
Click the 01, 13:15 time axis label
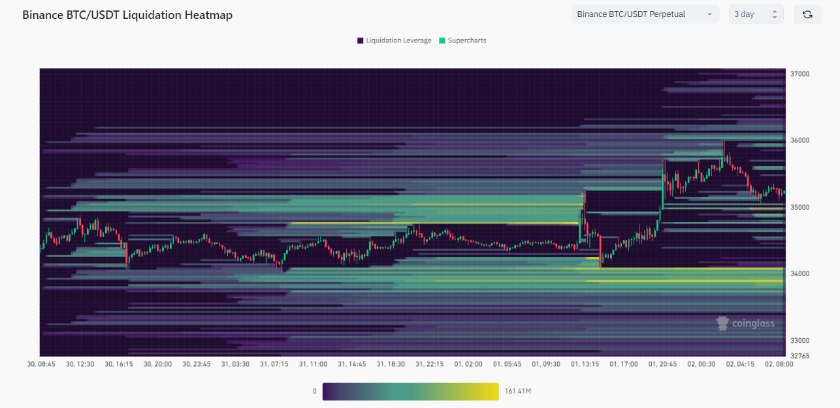pyautogui.click(x=585, y=364)
